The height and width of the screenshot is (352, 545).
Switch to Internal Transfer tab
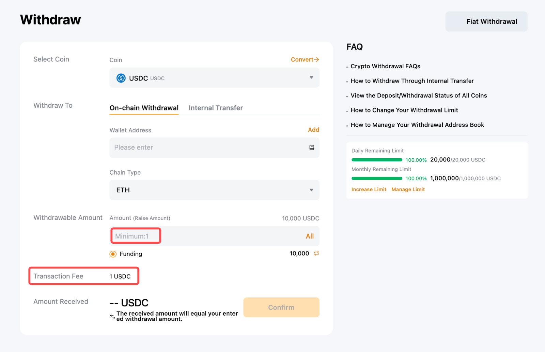coord(216,108)
